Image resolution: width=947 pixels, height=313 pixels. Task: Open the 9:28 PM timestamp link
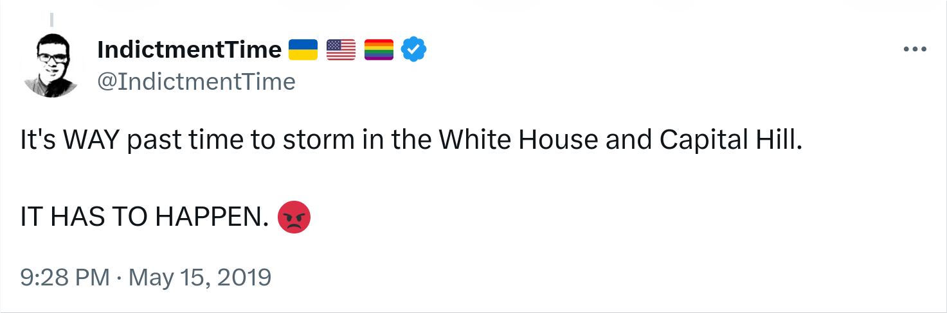[x=65, y=277]
